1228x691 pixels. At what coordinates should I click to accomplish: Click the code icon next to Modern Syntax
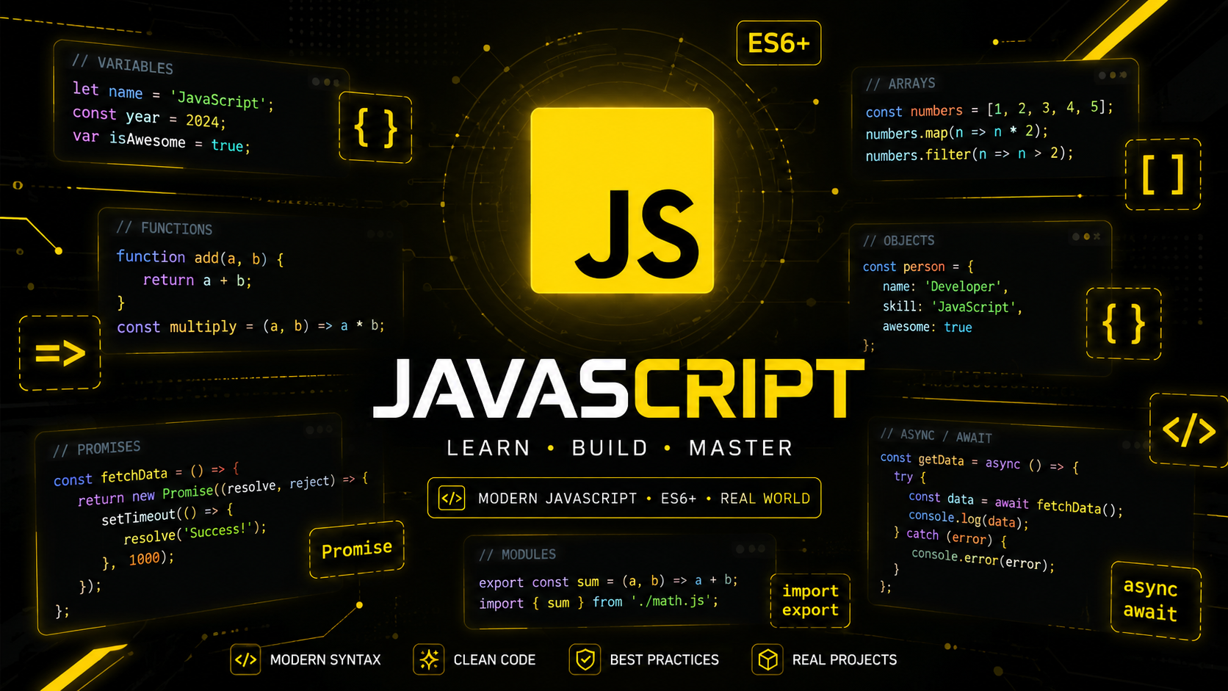click(x=245, y=659)
